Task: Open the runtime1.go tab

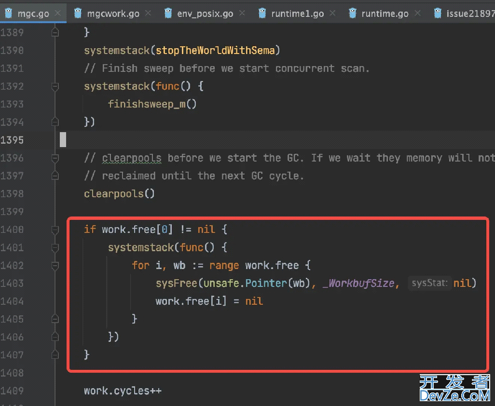Action: 297,14
